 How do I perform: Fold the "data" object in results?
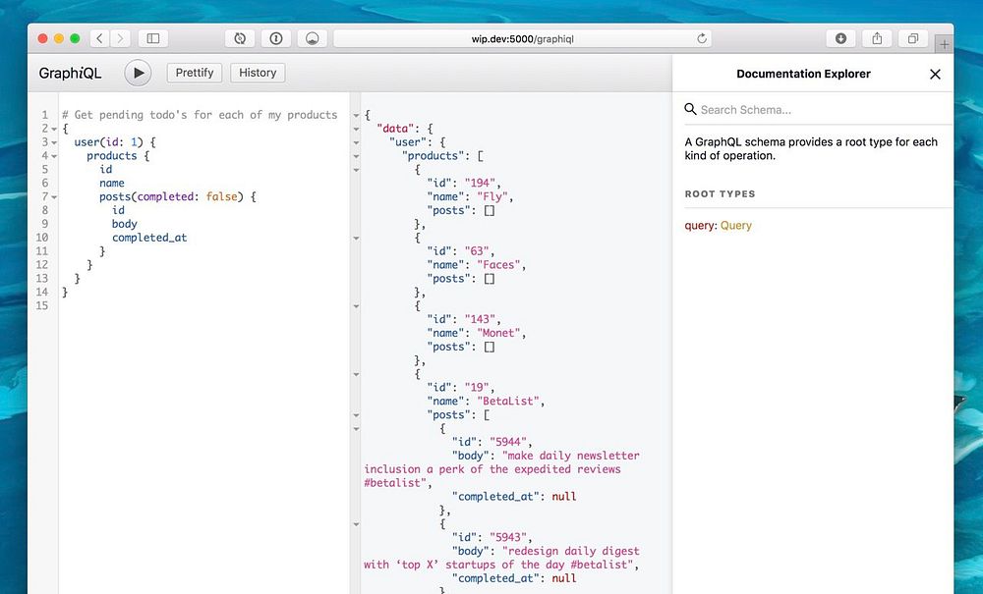tap(356, 129)
